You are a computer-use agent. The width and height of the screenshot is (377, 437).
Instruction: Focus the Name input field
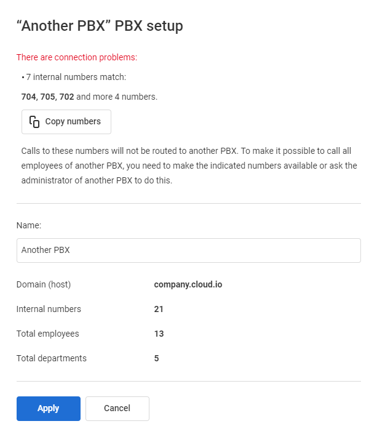[188, 251]
